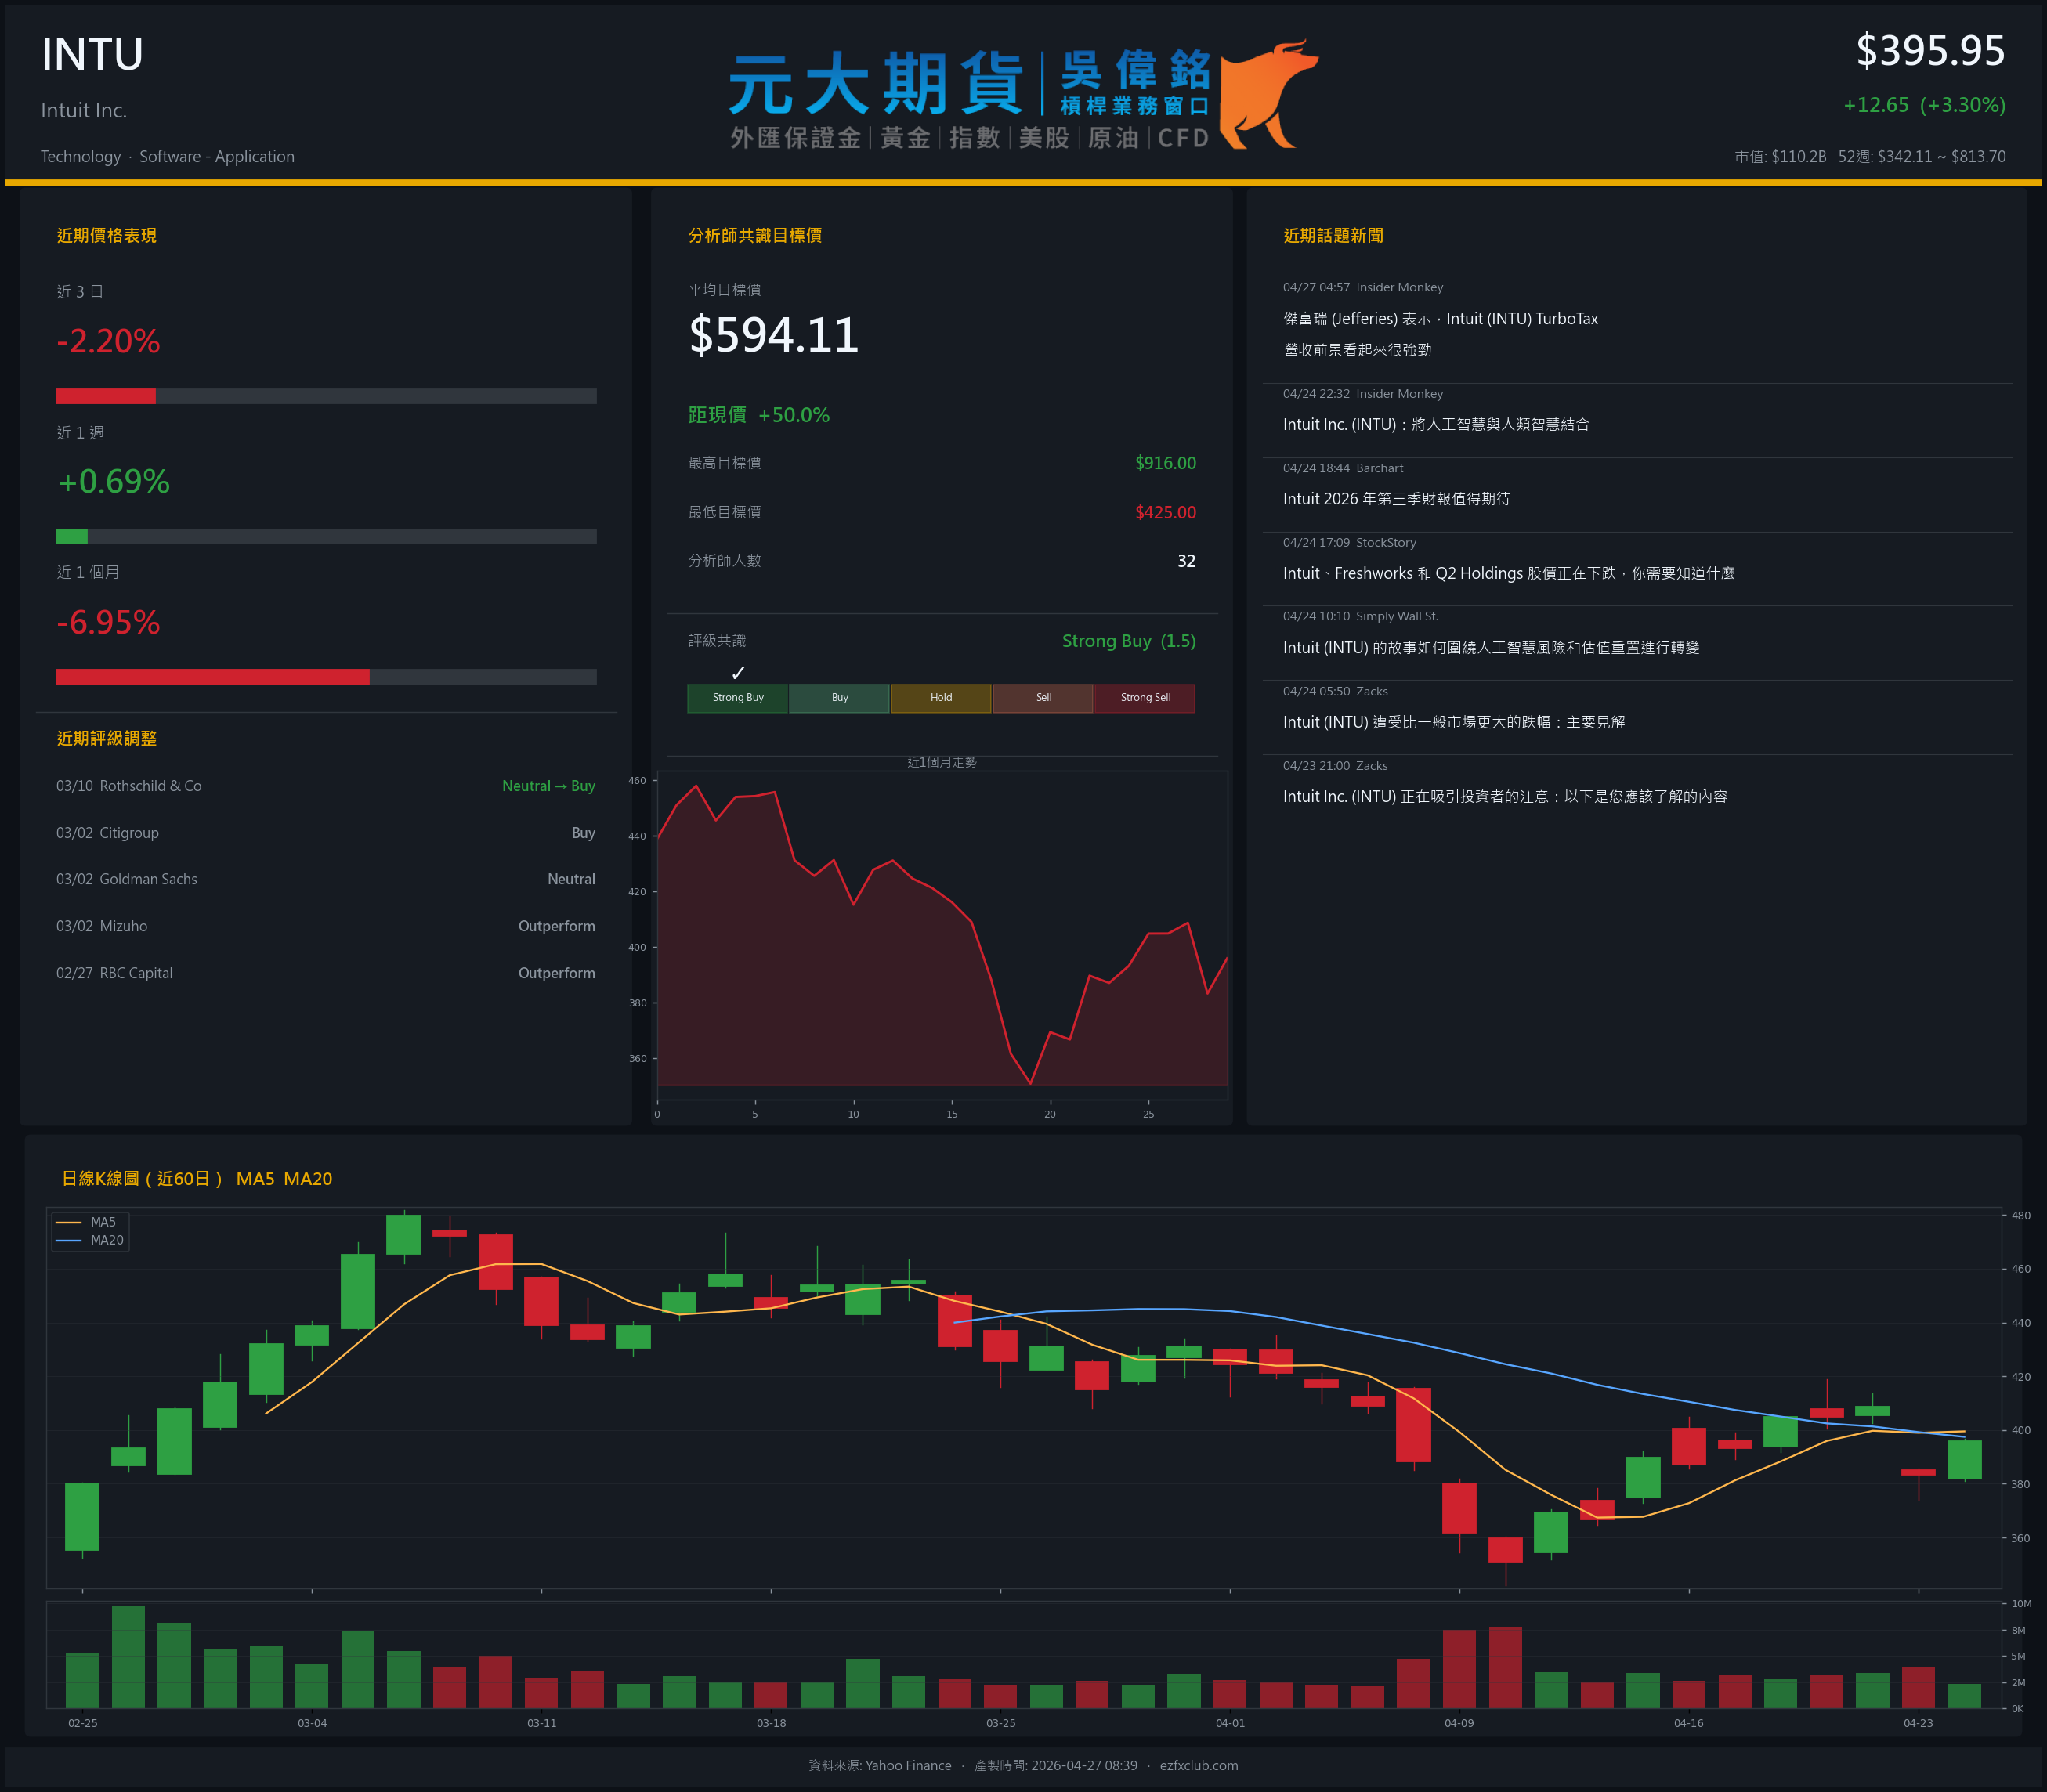Click the Strong Buy segment of rating scale

click(x=738, y=698)
